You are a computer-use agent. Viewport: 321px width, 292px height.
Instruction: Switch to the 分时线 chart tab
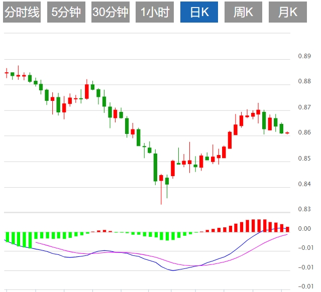(x=22, y=12)
